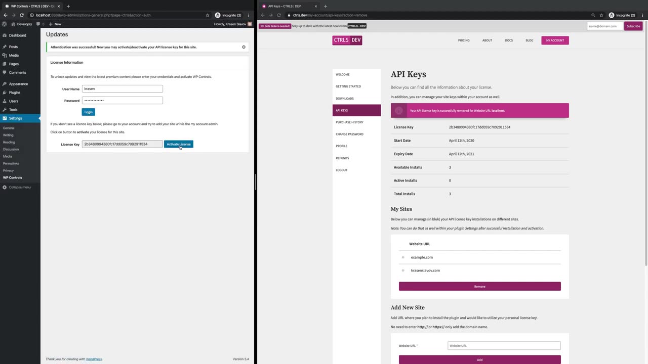
Task: Bookmark the ctrls.dev page with star icon
Action: (601, 15)
